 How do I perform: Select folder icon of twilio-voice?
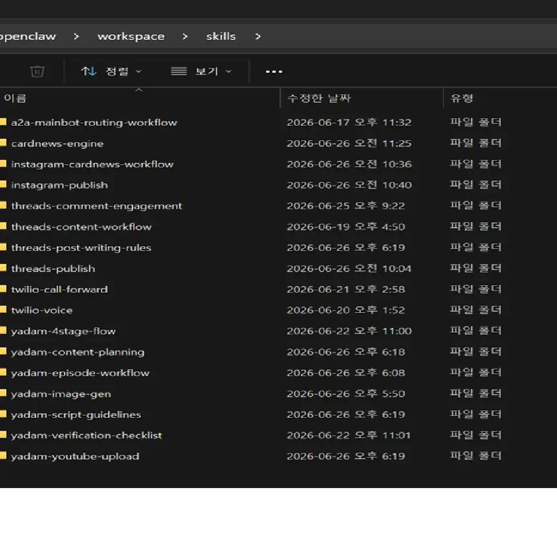click(3, 310)
